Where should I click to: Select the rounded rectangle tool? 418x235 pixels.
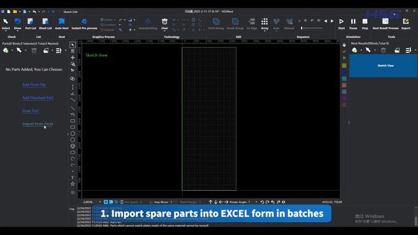pos(72,127)
